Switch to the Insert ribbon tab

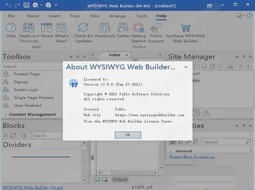pos(54,16)
